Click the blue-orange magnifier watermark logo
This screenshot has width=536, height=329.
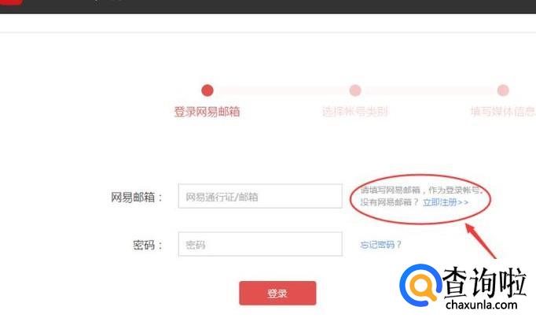pyautogui.click(x=420, y=285)
